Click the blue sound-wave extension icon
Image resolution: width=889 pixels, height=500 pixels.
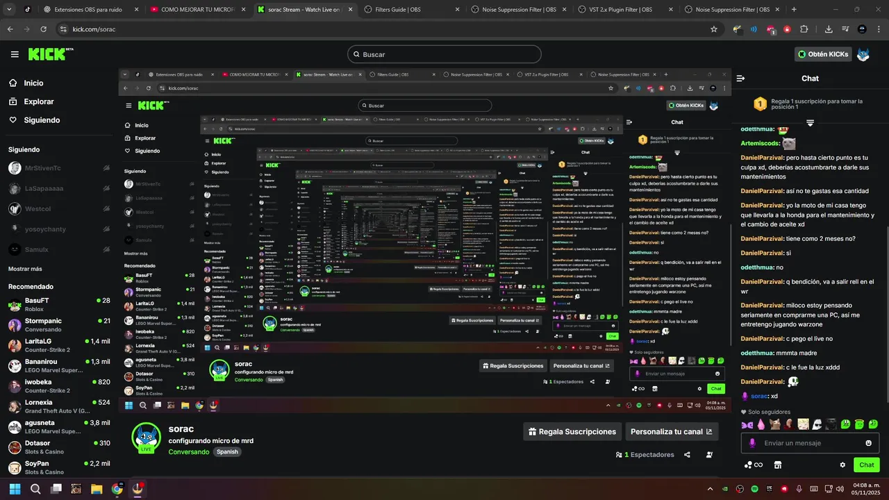click(754, 29)
